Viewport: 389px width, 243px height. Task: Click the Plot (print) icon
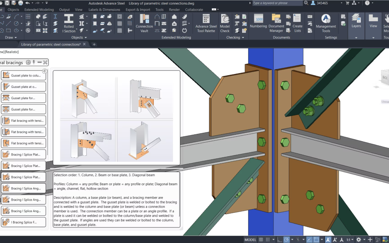tap(21, 3)
